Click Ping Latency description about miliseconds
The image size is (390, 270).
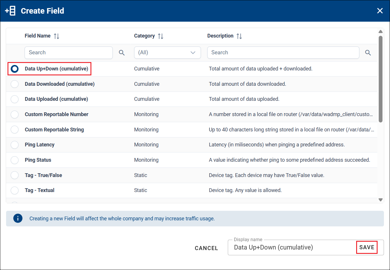[x=277, y=145]
